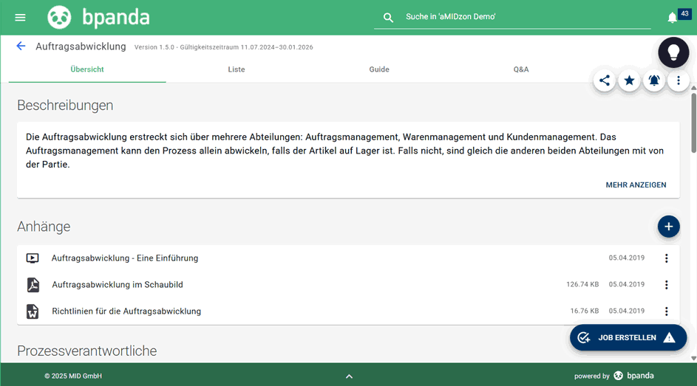Click the 'Anhänge' section heading
This screenshot has height=386, width=697.
(44, 227)
